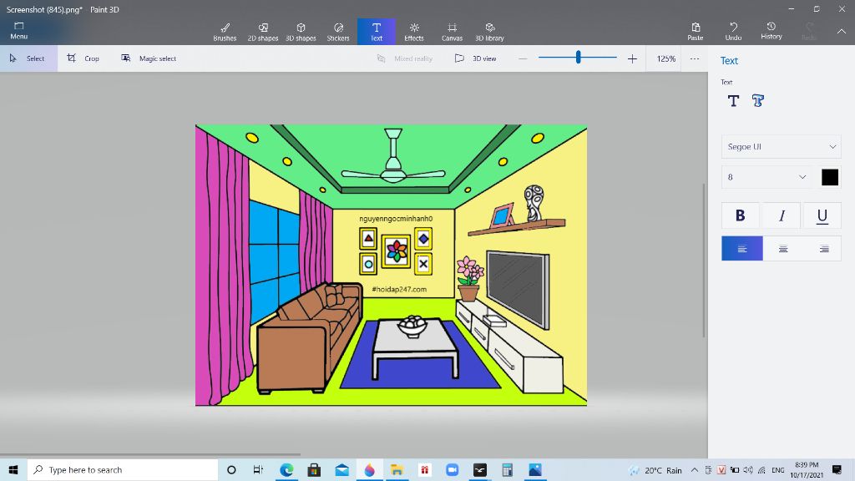Open the notification center icon
Image resolution: width=855 pixels, height=481 pixels.
(837, 470)
